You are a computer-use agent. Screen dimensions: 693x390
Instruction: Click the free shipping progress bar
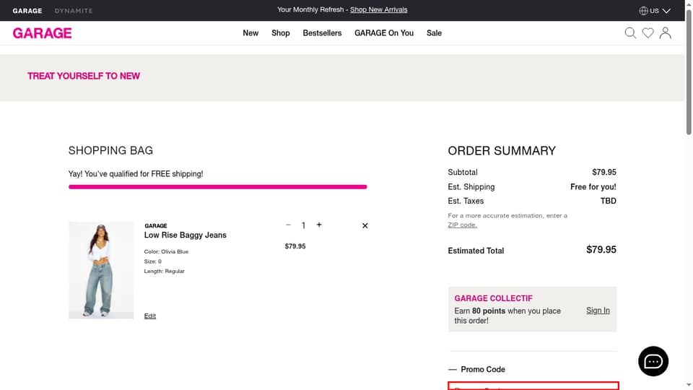tap(218, 186)
